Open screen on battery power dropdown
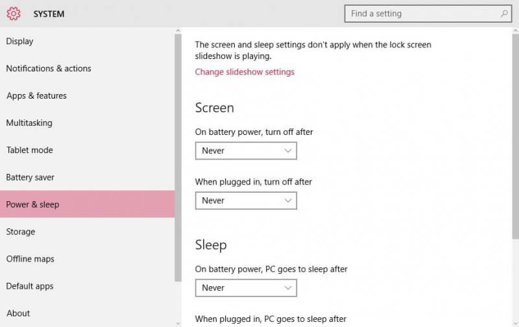The image size is (519, 327). (246, 151)
